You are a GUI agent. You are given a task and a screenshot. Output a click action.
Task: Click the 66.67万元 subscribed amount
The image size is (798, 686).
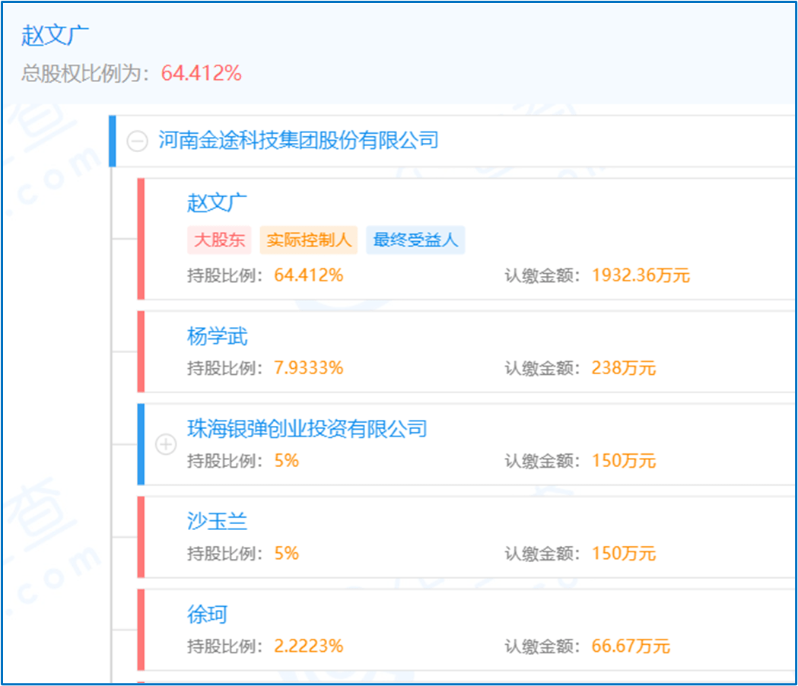pos(631,646)
